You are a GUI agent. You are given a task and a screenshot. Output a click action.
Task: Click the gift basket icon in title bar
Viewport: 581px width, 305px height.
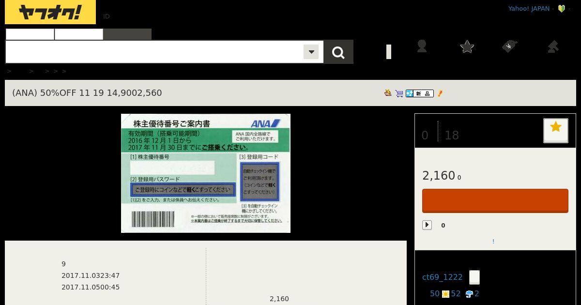pos(388,93)
